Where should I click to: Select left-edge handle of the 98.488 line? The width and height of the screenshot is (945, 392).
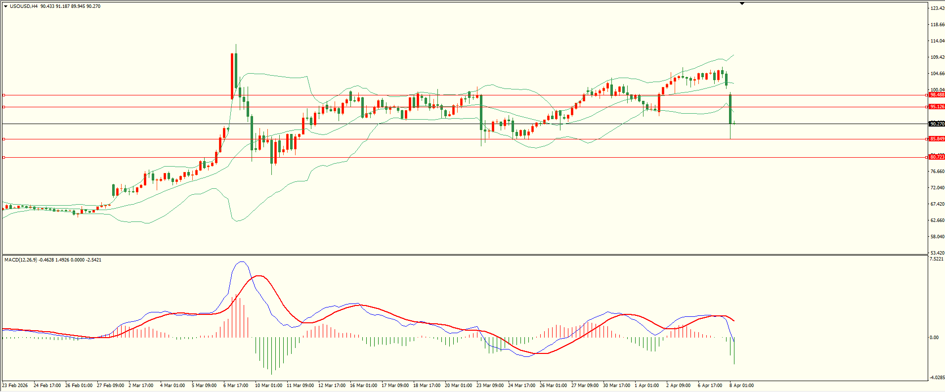(4, 95)
